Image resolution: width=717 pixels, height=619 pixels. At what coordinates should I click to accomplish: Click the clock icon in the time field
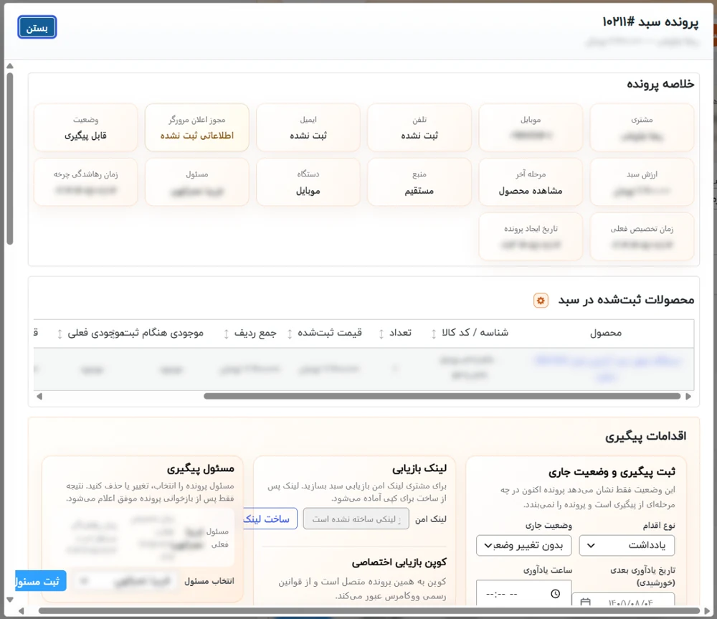[555, 594]
